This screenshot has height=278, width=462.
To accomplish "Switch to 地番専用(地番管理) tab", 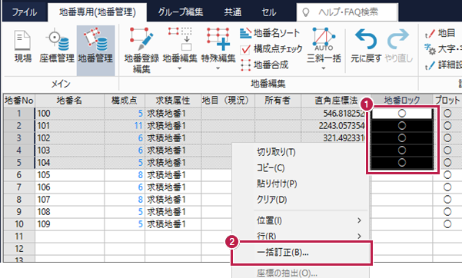I will tap(97, 12).
